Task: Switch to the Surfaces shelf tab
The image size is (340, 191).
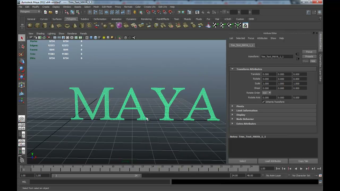Action: tap(57, 19)
